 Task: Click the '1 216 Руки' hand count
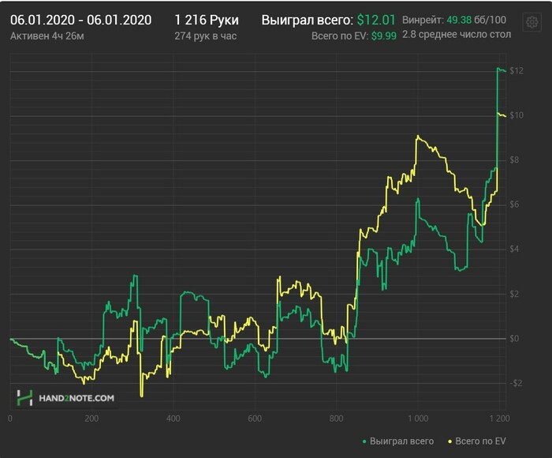point(207,20)
